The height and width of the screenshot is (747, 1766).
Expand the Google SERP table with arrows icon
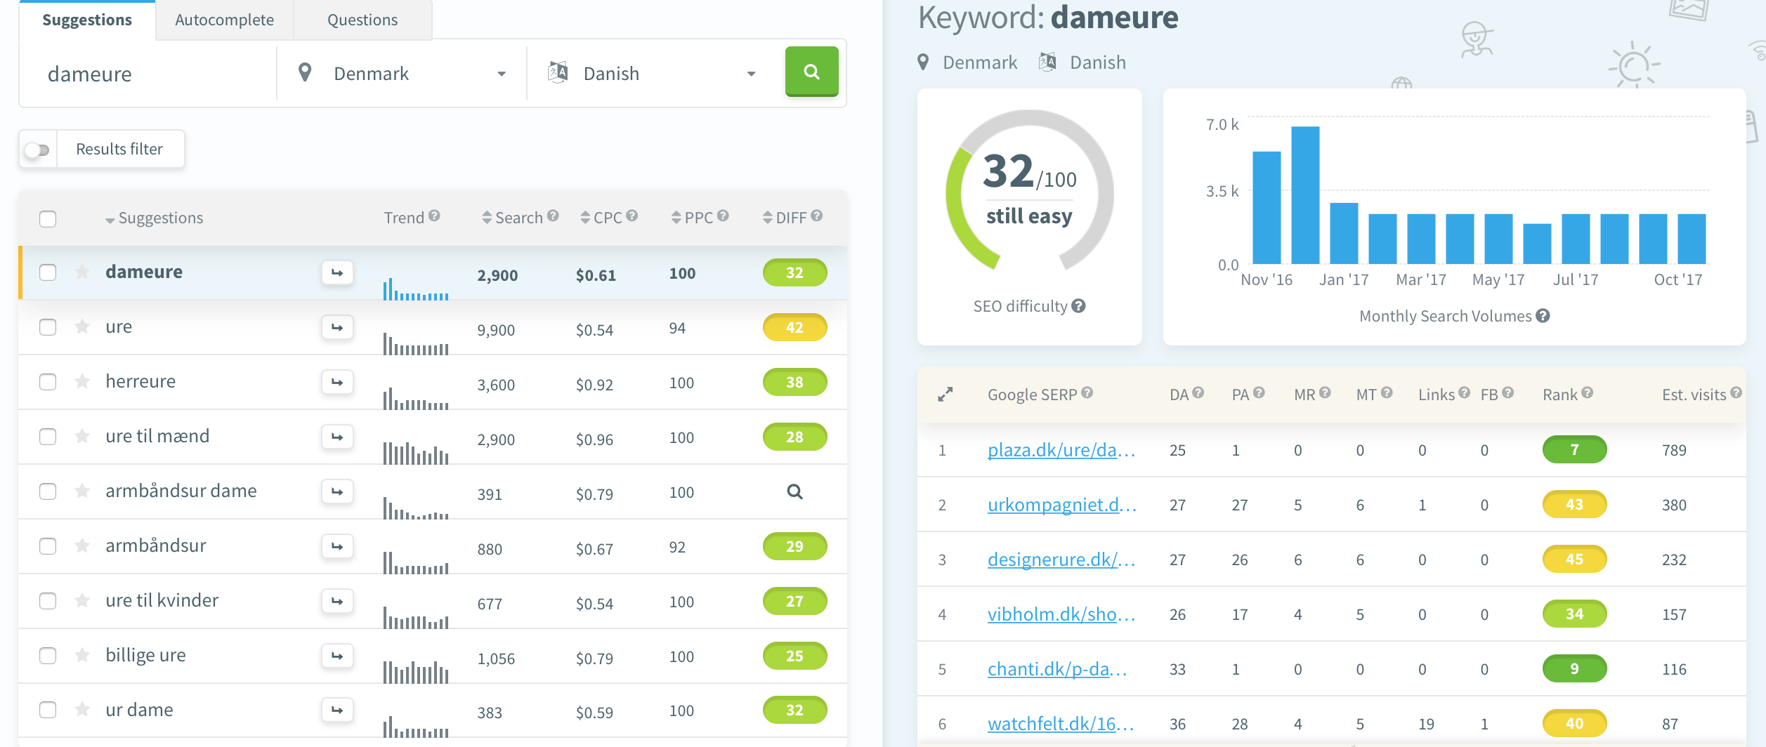(x=946, y=395)
